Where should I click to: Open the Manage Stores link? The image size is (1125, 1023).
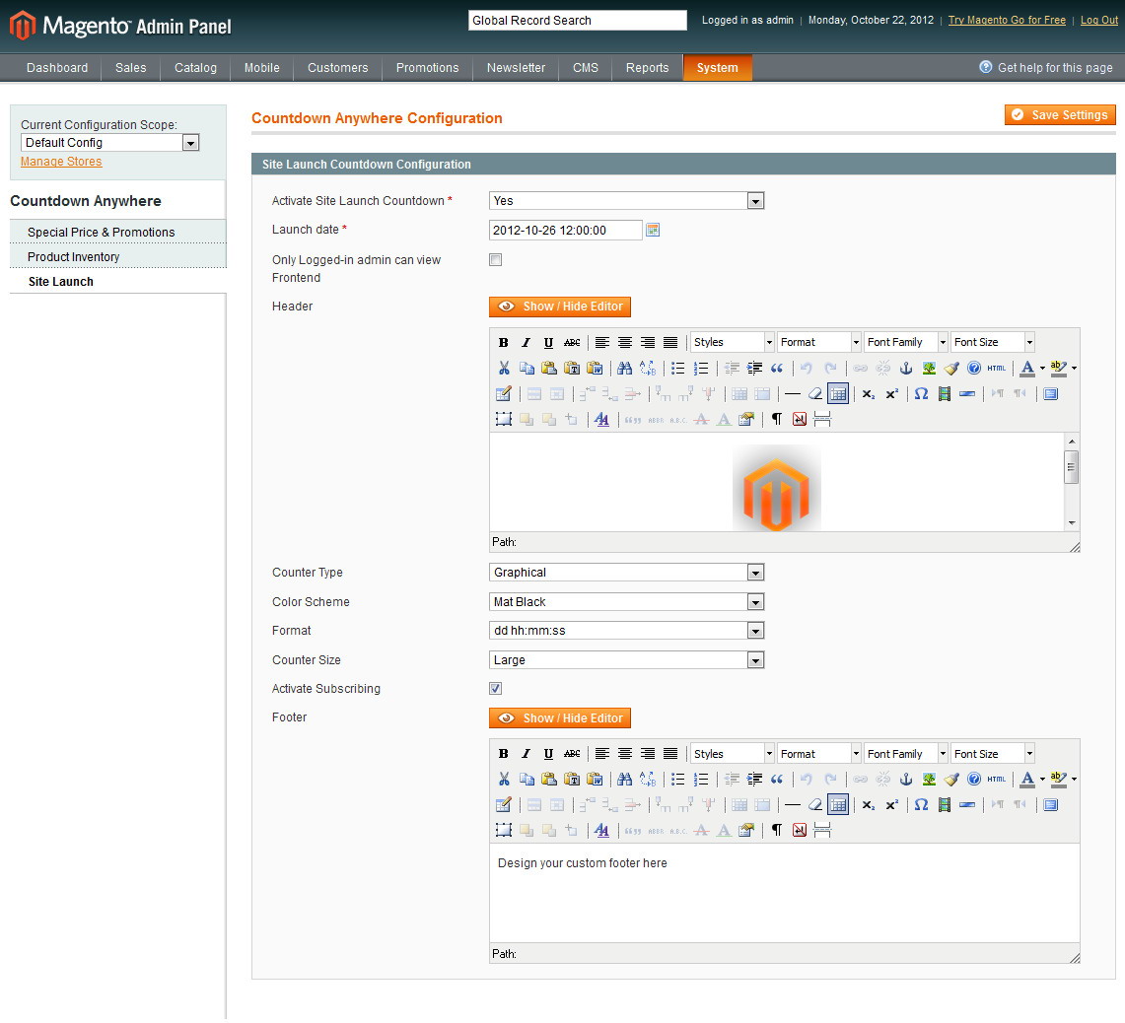coord(60,161)
